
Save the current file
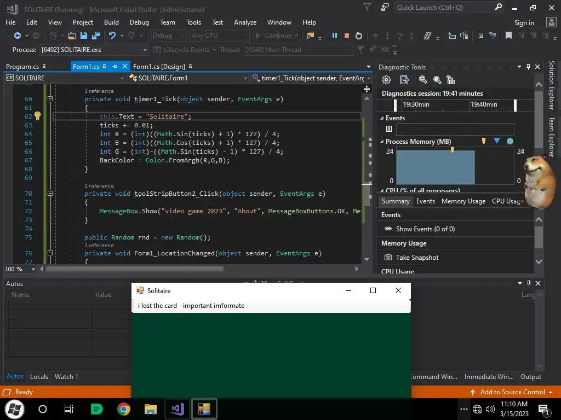tap(84, 36)
